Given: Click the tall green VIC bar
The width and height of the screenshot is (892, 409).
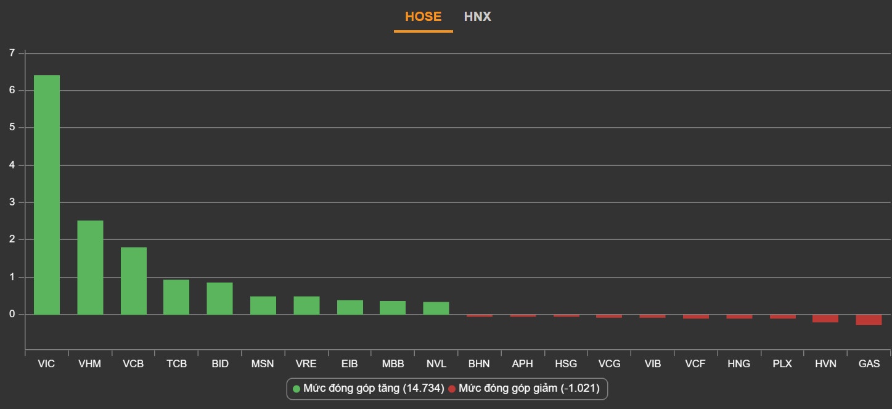Looking at the screenshot, I should (47, 194).
